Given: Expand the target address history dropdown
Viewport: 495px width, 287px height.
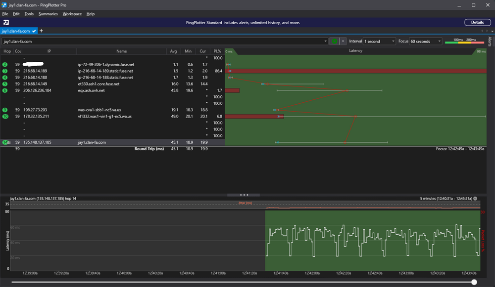Looking at the screenshot, I should point(326,41).
